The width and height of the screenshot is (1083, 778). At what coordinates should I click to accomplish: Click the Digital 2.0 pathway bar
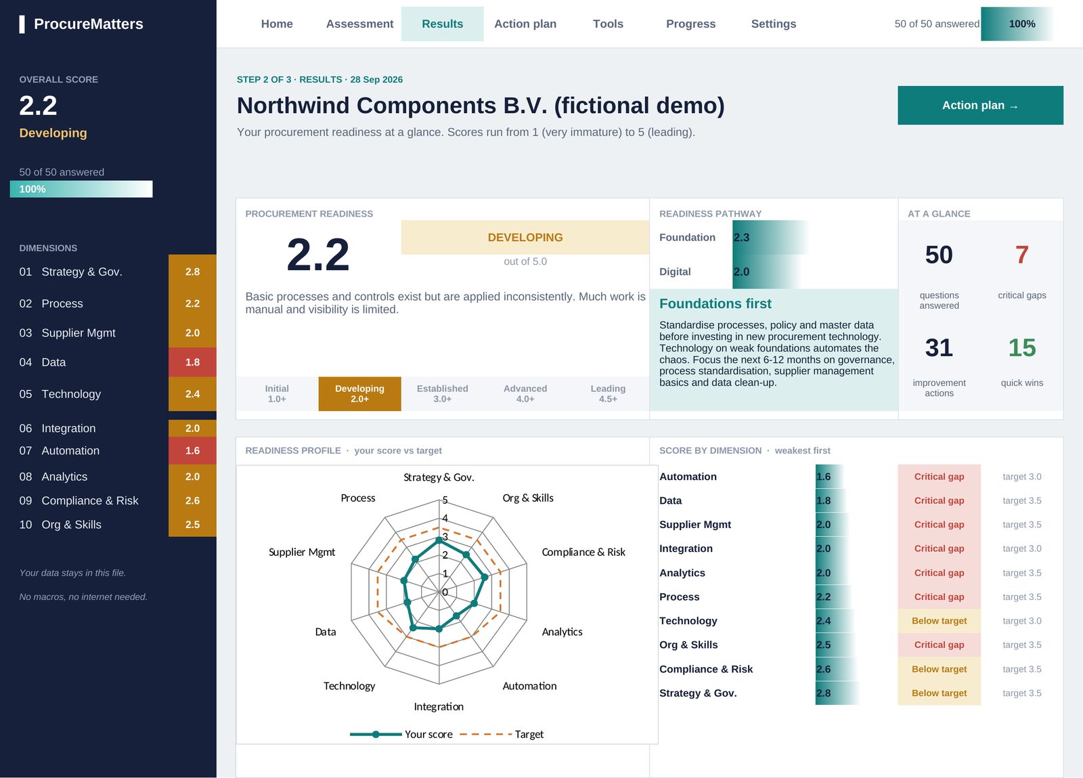(x=767, y=272)
